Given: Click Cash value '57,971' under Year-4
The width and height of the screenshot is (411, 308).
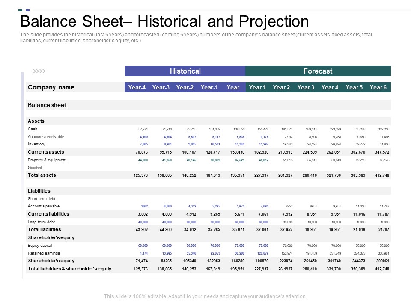Looking at the screenshot, I should [143, 129].
